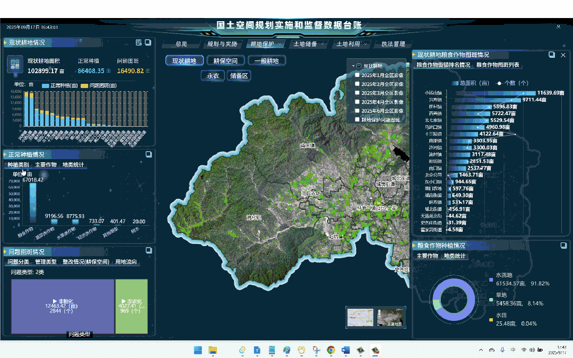Click the 正常种植 blue legend swatch

point(45,85)
